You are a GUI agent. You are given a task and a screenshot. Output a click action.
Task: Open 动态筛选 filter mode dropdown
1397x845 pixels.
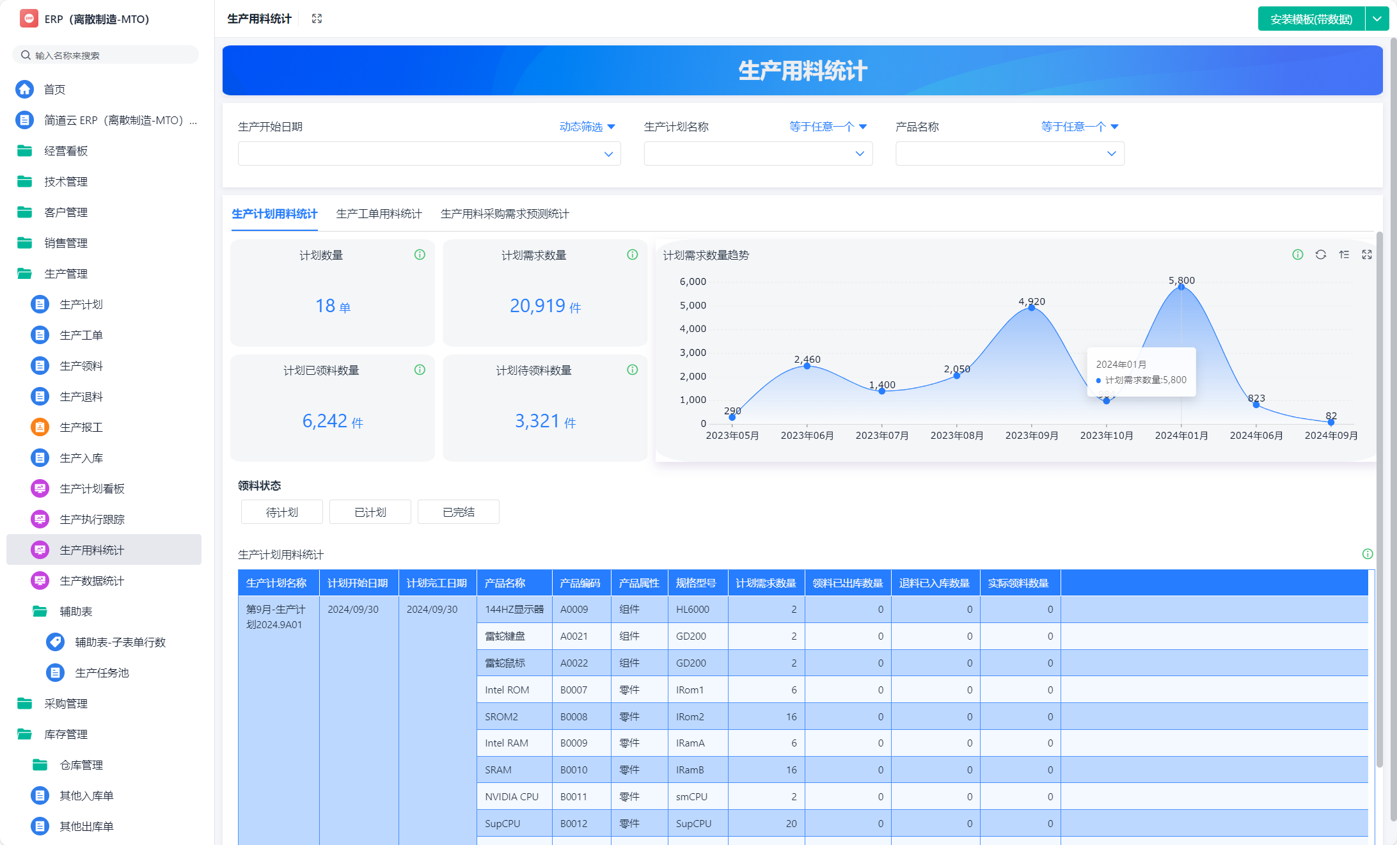(x=587, y=127)
